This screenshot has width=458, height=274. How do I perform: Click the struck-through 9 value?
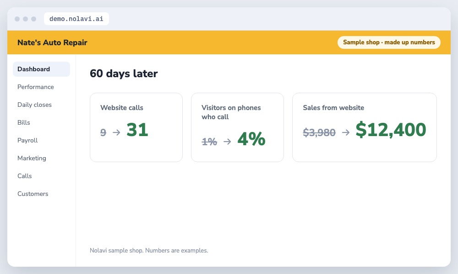pos(103,132)
